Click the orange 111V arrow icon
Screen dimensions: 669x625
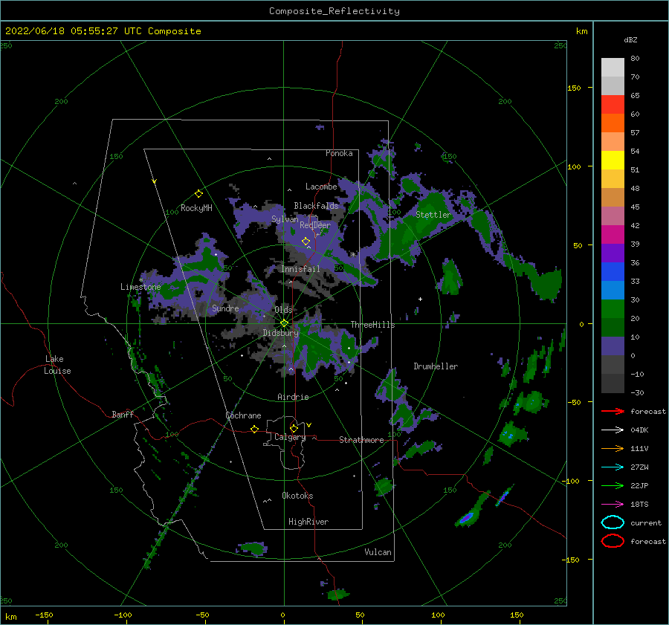pos(613,448)
